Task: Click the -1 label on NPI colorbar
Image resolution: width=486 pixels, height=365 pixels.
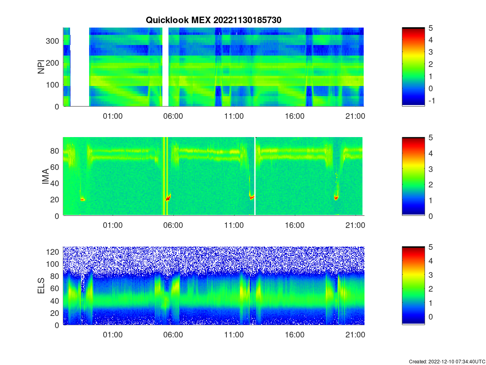Action: click(432, 101)
